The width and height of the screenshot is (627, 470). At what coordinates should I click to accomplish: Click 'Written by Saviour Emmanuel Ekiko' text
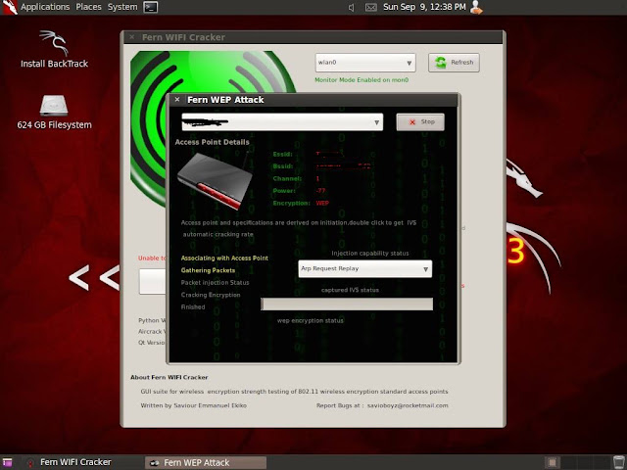[x=194, y=405]
